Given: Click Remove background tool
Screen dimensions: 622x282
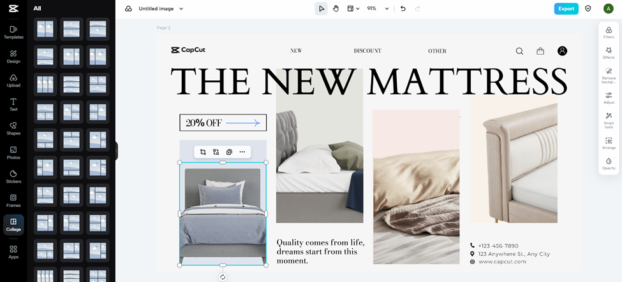Looking at the screenshot, I should [609, 76].
